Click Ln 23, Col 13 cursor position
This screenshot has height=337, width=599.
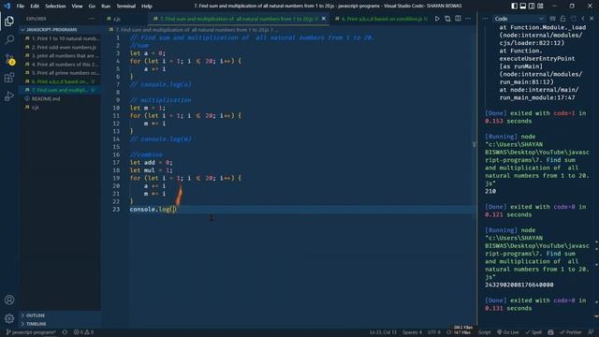click(x=383, y=332)
